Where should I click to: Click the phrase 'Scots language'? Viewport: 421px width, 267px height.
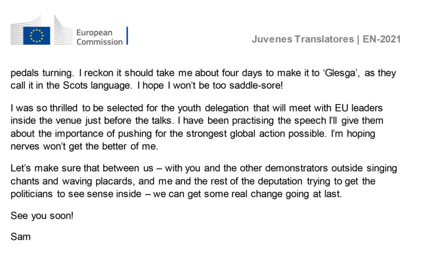pyautogui.click(x=97, y=86)
